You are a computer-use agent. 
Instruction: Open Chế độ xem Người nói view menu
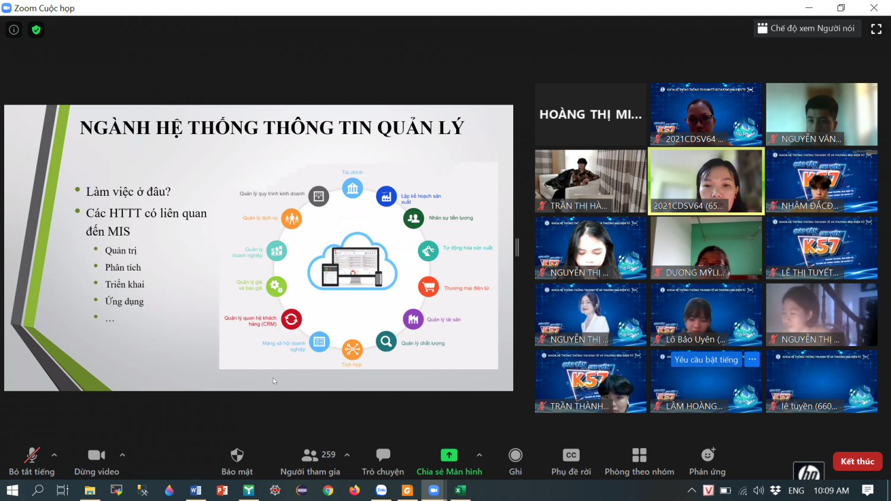point(807,28)
